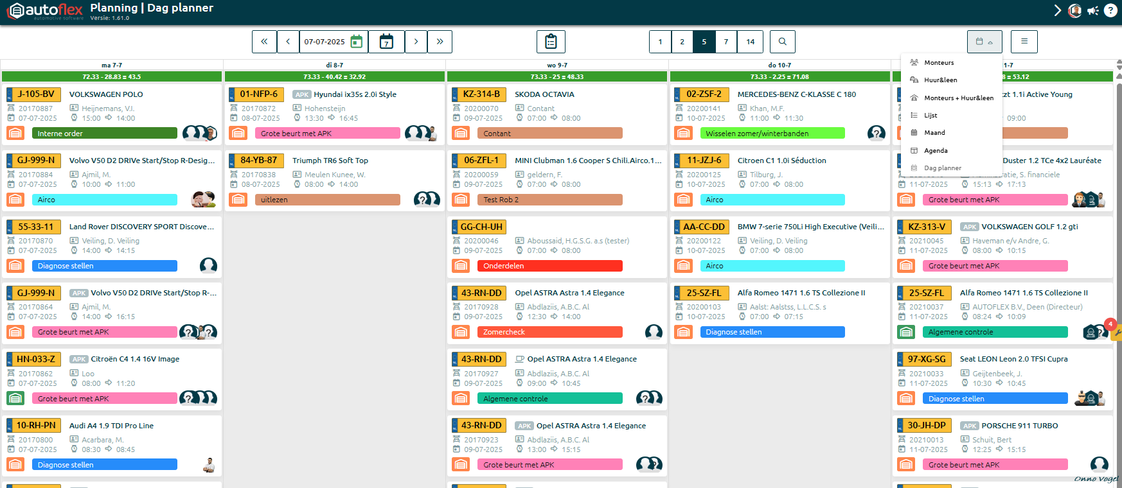
Task: Click orange garage icon on 02-ZSF-2 card
Action: tap(684, 133)
